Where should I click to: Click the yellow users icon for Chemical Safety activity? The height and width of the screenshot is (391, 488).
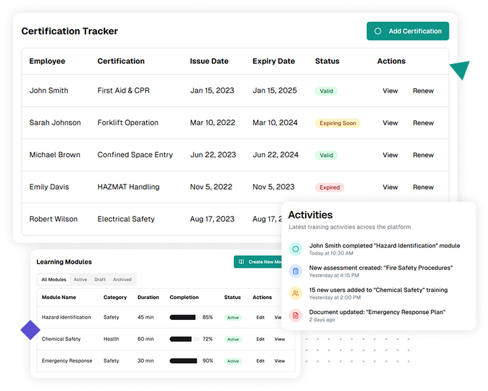point(296,293)
